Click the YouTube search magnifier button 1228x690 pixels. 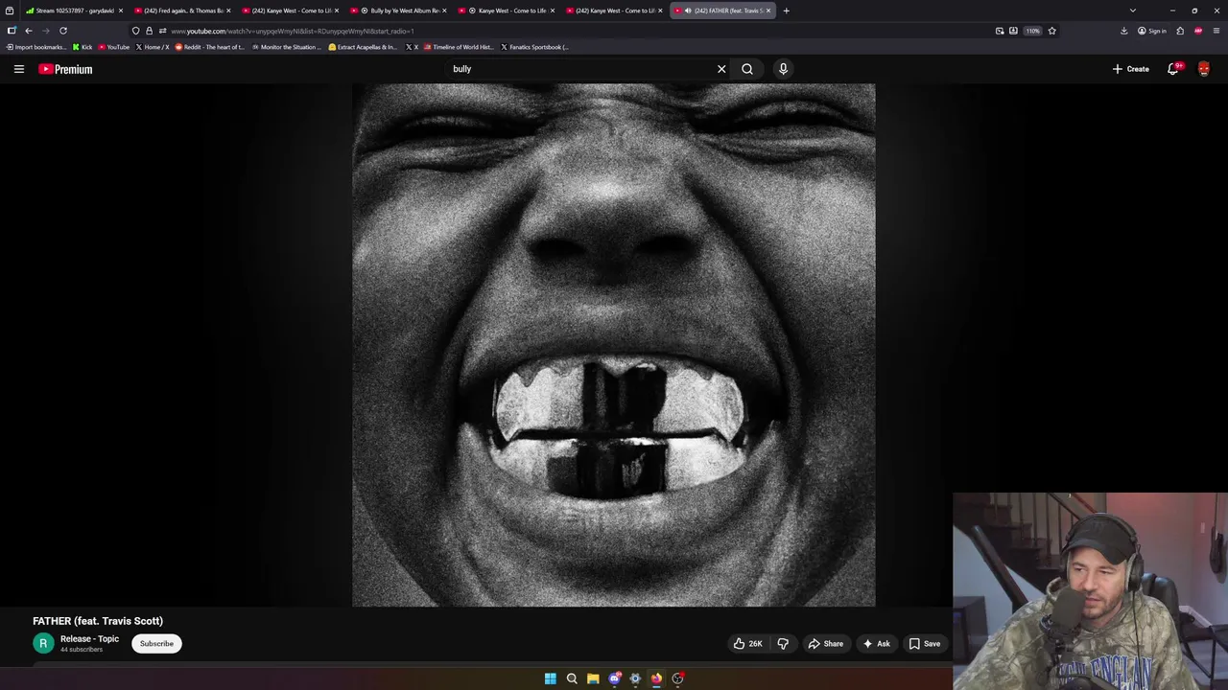747,69
